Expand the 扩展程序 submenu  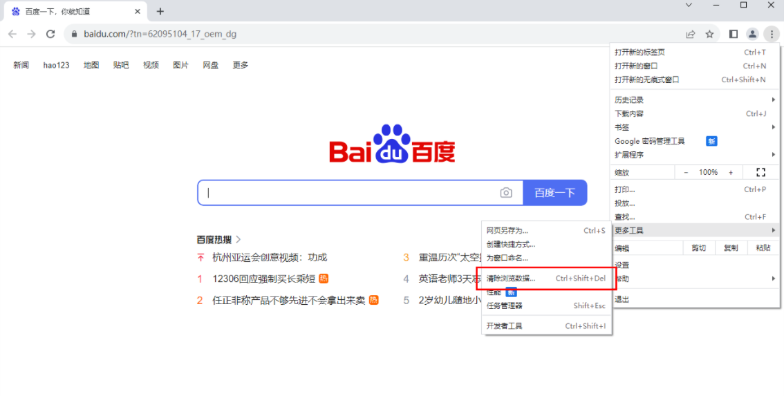[x=695, y=155]
